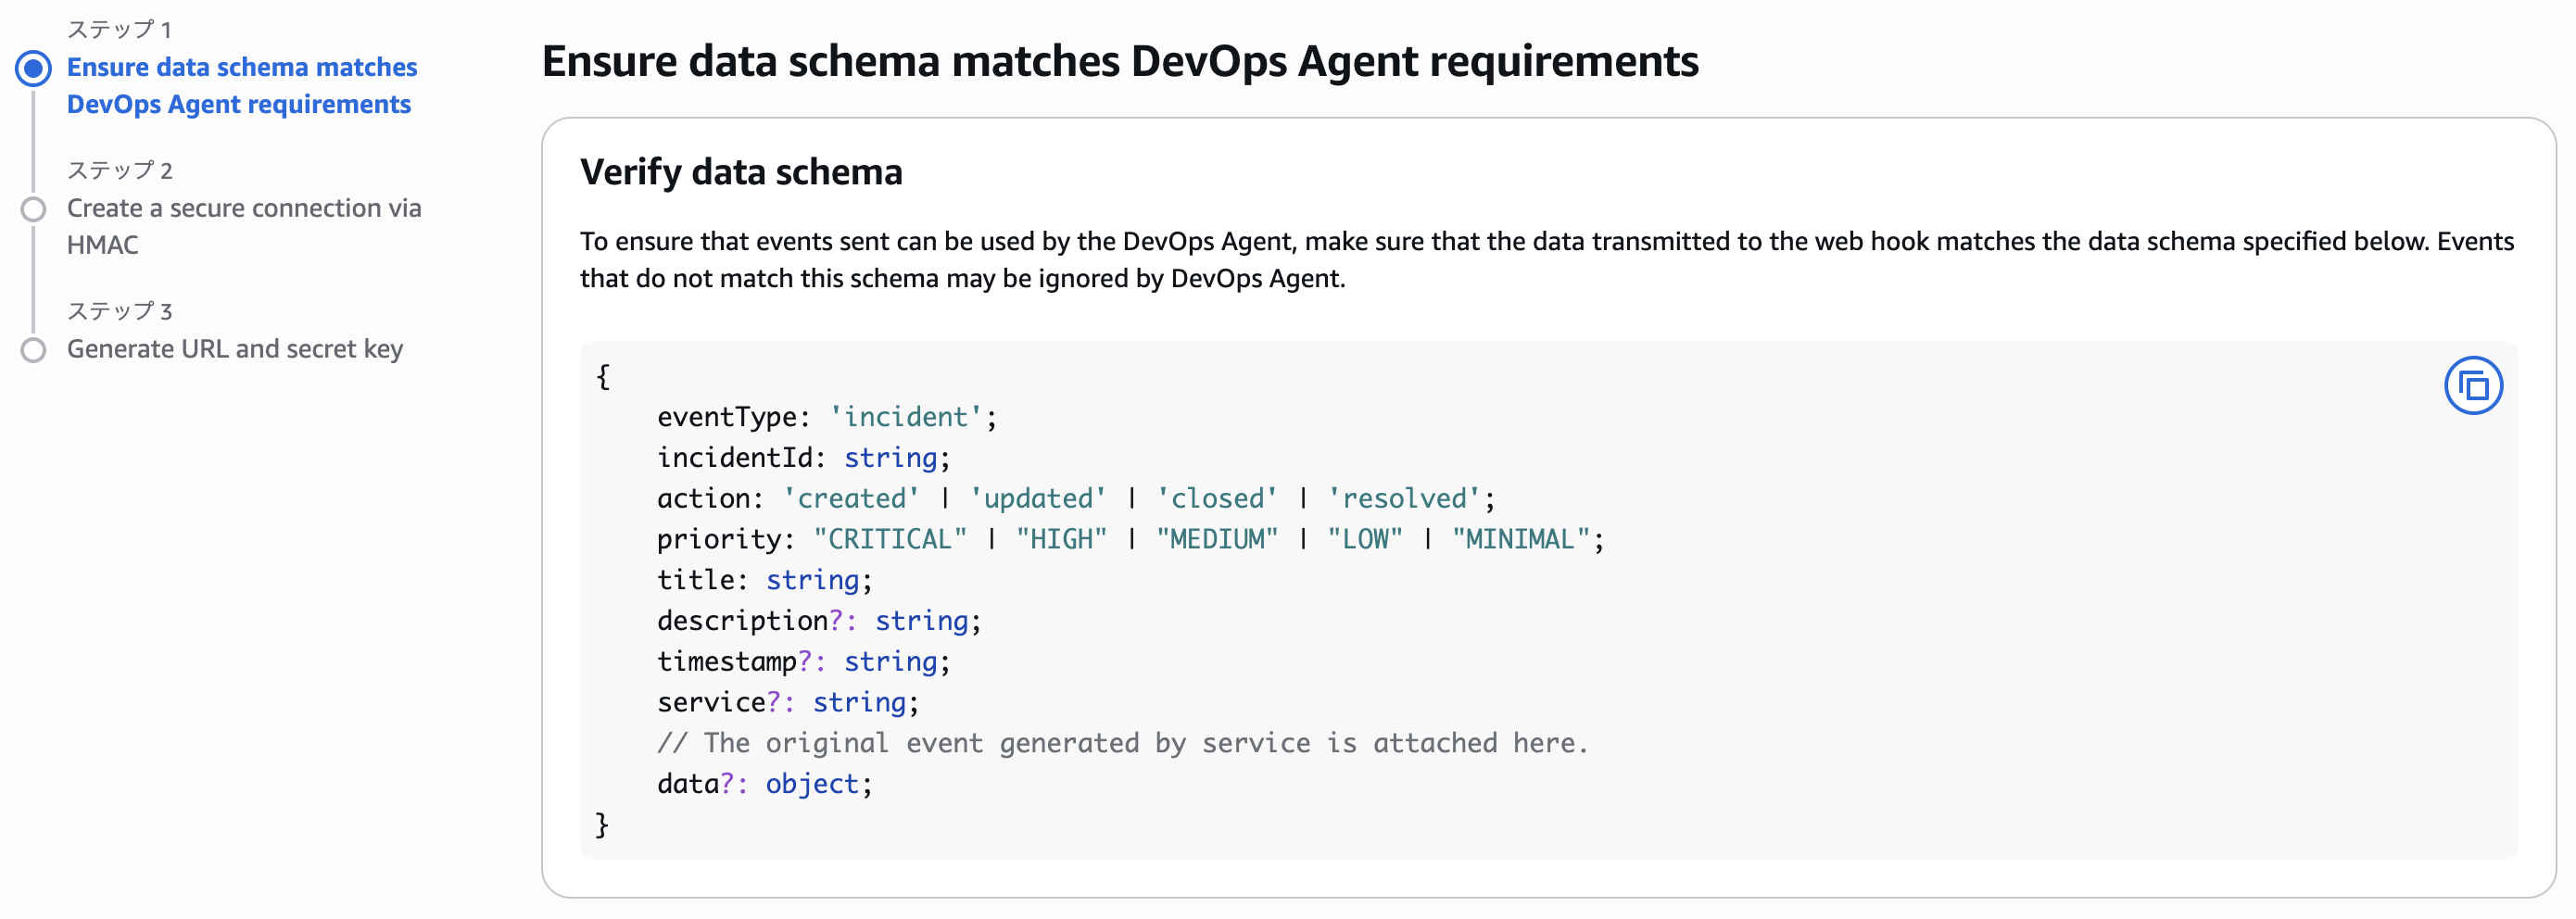Screen dimensions: 2576x919
Task: Click the original event comment line
Action: point(1122,744)
